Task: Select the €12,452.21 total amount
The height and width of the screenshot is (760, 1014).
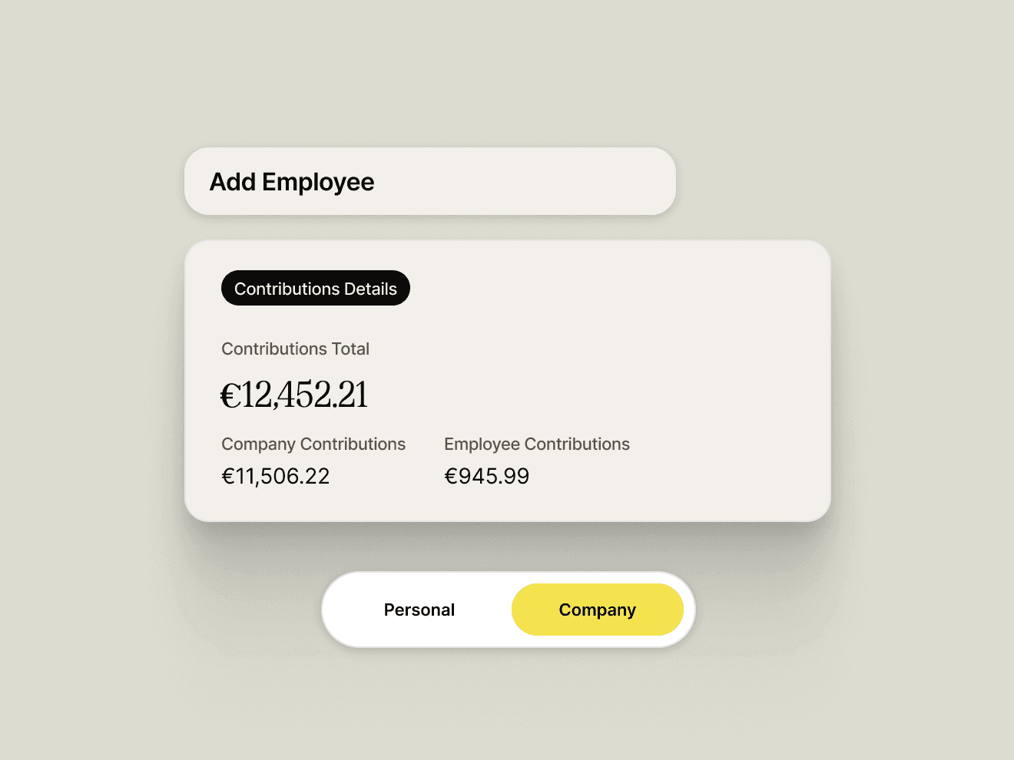Action: (294, 393)
